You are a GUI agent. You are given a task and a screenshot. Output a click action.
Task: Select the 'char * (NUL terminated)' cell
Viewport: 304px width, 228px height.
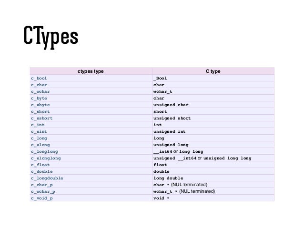213,185
